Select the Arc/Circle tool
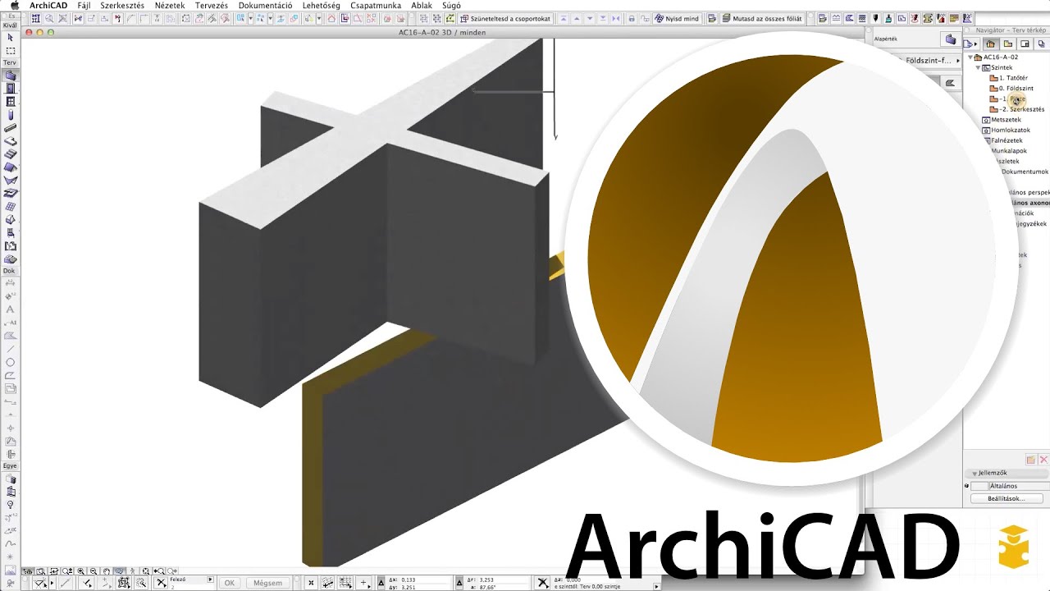 tap(11, 362)
